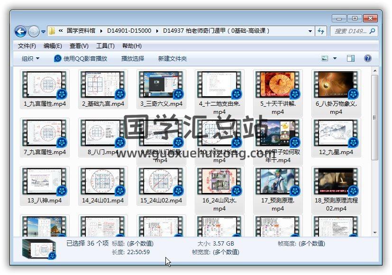Open the recent pages dropdown arrow
Viewport: 392px width, 275px height.
point(44,31)
